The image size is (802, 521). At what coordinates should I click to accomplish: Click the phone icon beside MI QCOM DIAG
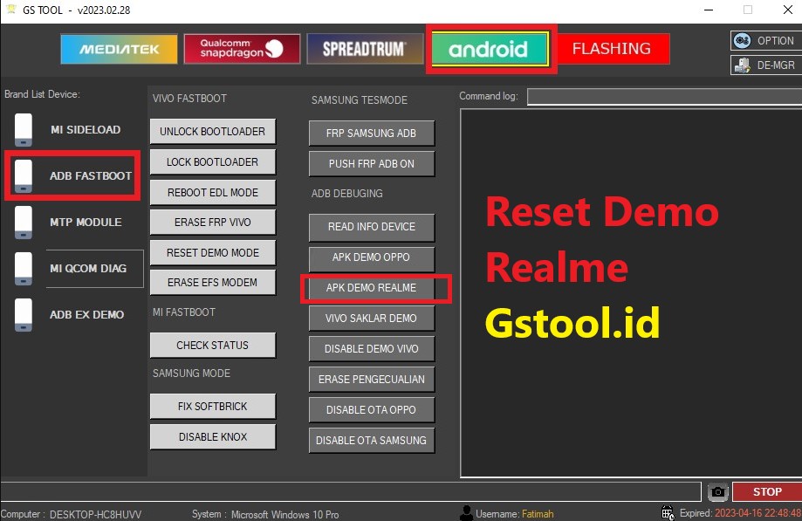(x=24, y=269)
